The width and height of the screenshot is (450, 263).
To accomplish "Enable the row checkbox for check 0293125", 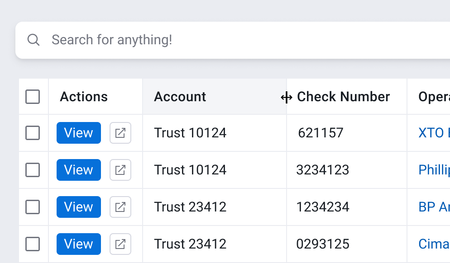I will [x=33, y=244].
